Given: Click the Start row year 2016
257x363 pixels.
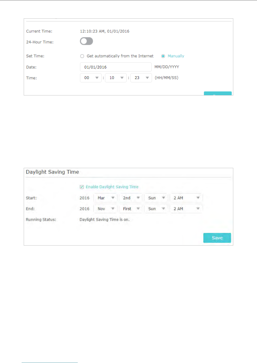Looking at the screenshot, I should click(84, 198).
